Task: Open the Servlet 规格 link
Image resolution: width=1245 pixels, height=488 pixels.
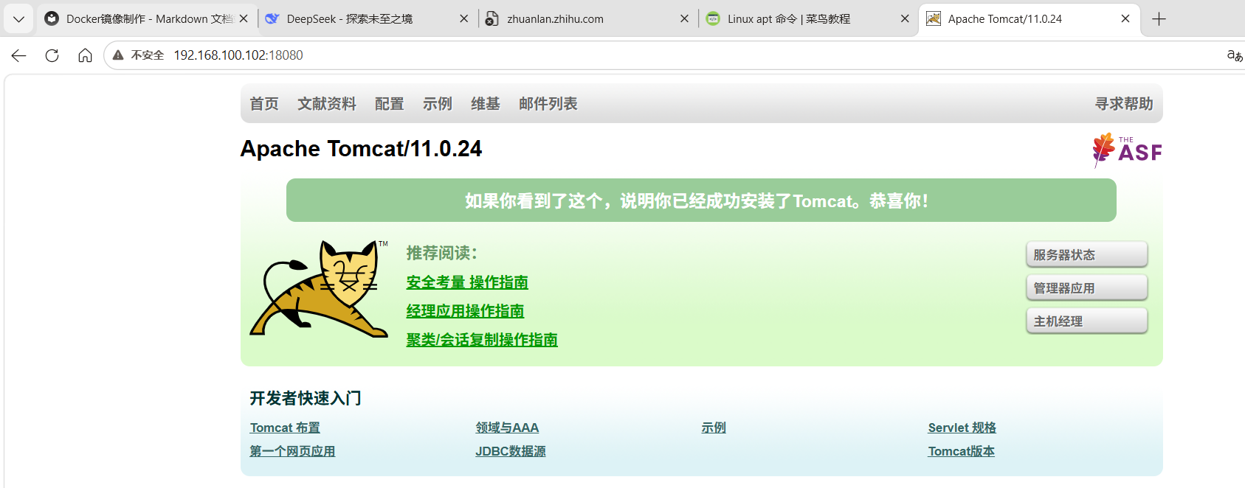Action: point(962,428)
